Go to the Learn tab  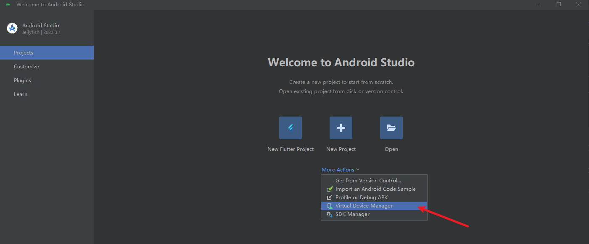coord(21,94)
